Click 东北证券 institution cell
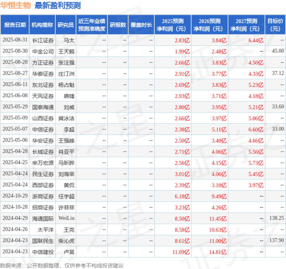 pos(43,85)
